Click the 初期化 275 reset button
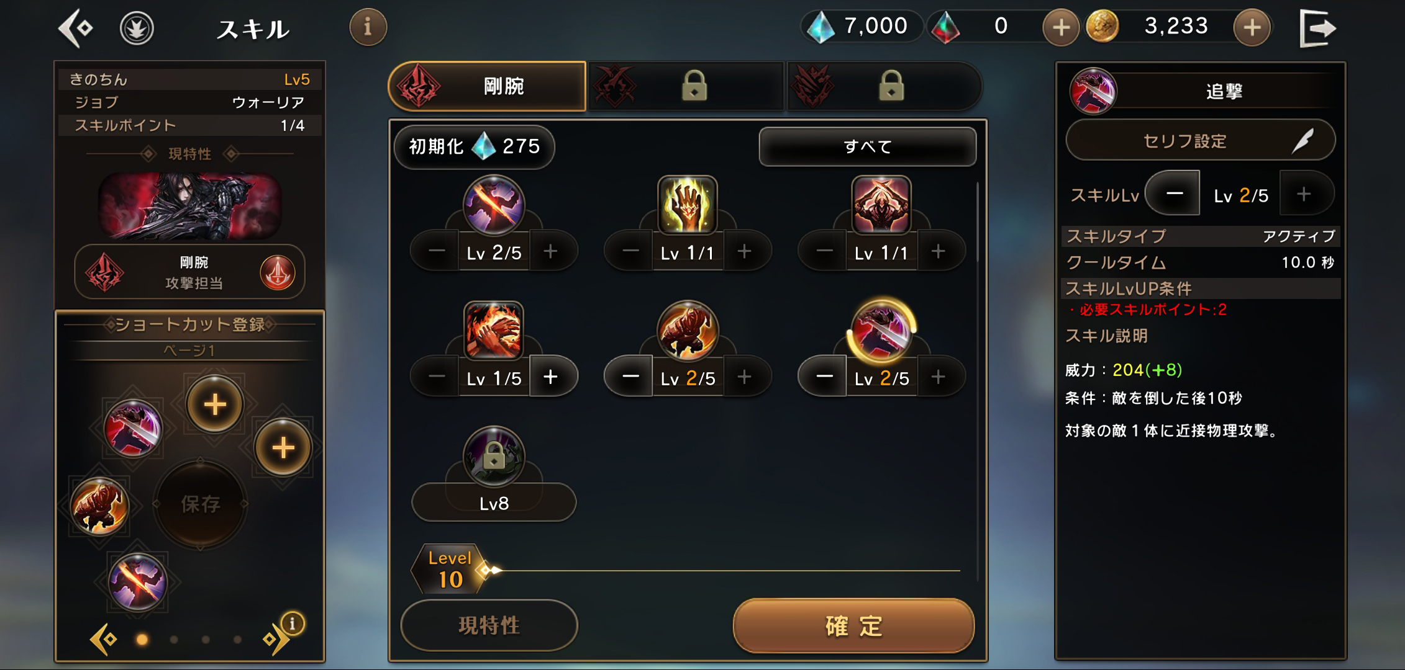The height and width of the screenshot is (670, 1405). [x=474, y=146]
